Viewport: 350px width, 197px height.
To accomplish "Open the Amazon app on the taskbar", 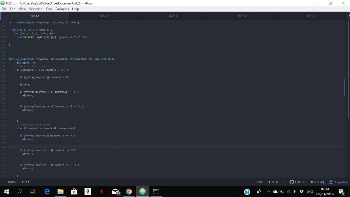I will point(87,192).
